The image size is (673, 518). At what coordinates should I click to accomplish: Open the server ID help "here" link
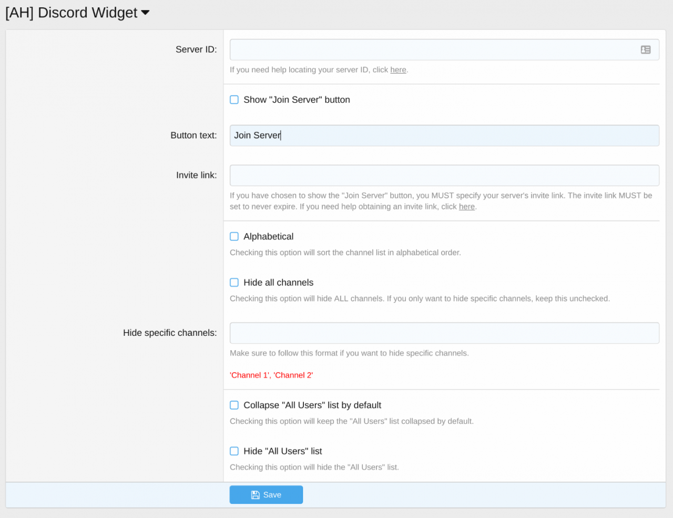(398, 69)
